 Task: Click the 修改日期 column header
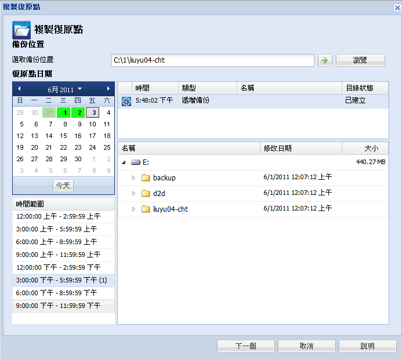pyautogui.click(x=301, y=148)
